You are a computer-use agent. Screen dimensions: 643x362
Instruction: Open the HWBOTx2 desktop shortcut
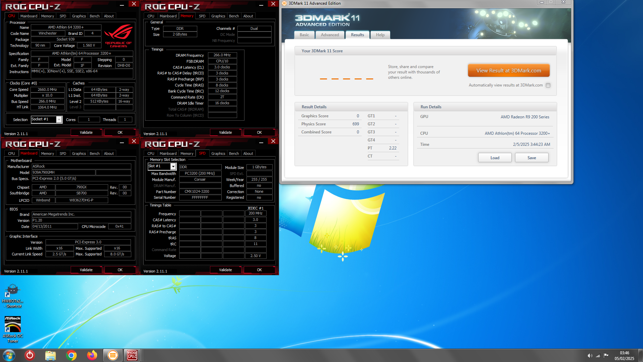pyautogui.click(x=13, y=296)
